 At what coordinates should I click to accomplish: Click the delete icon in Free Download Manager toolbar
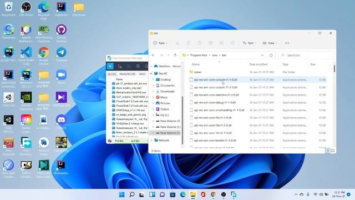pos(138,66)
